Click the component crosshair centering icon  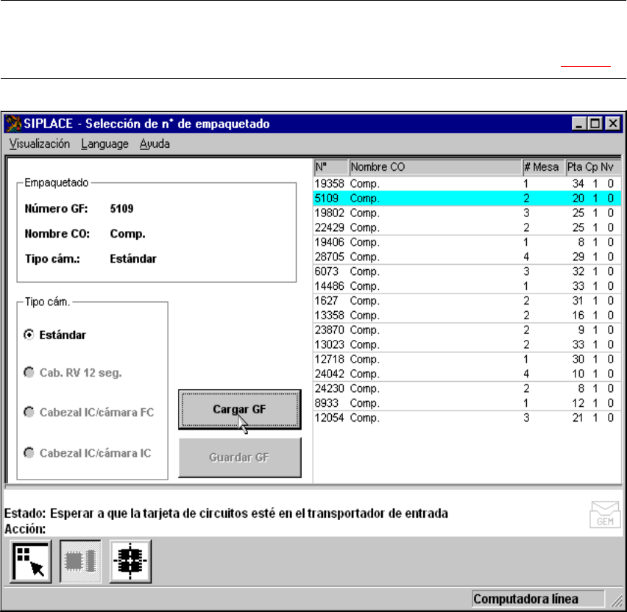click(130, 561)
